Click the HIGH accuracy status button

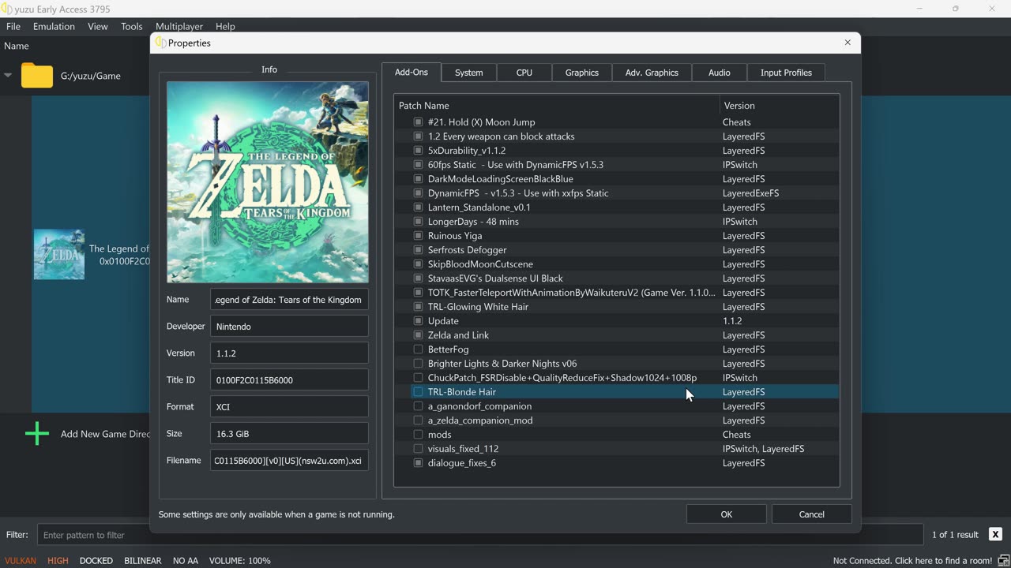[58, 561]
